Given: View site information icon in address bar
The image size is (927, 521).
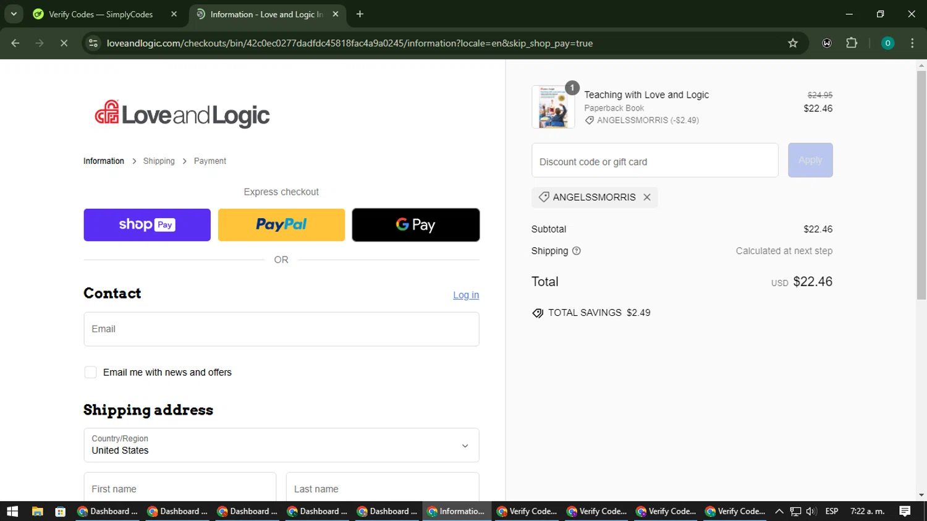Looking at the screenshot, I should click(x=93, y=43).
